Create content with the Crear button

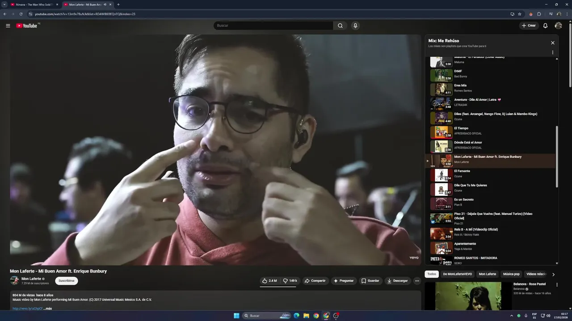click(528, 25)
